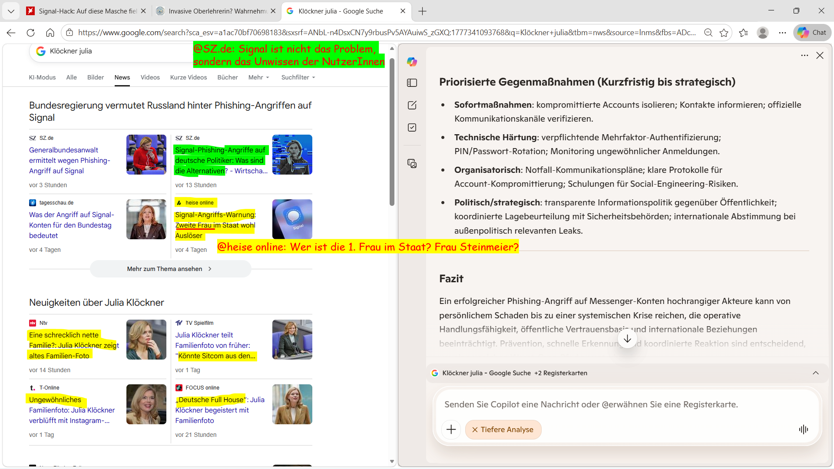Click Mehr zum Thema ansehen button
The image size is (834, 469).
(170, 269)
